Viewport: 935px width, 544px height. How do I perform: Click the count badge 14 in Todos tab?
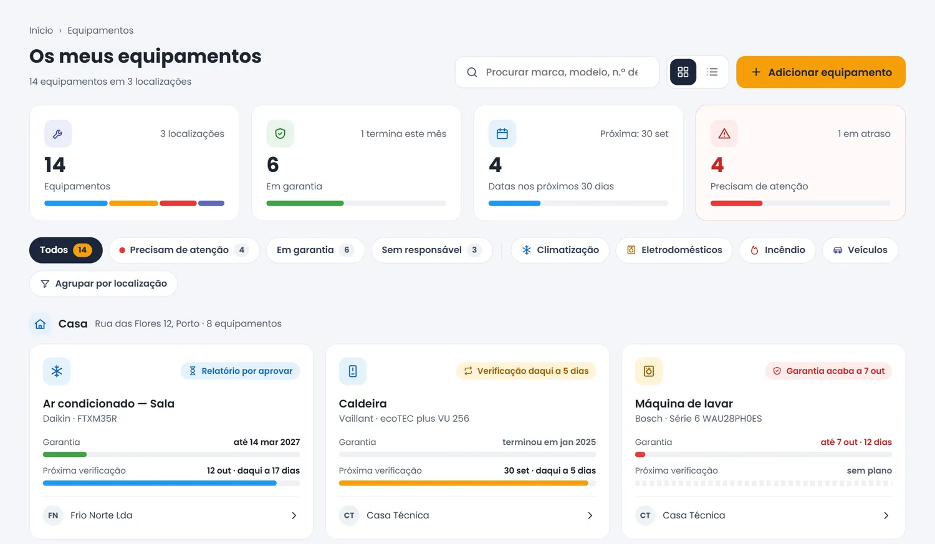82,250
